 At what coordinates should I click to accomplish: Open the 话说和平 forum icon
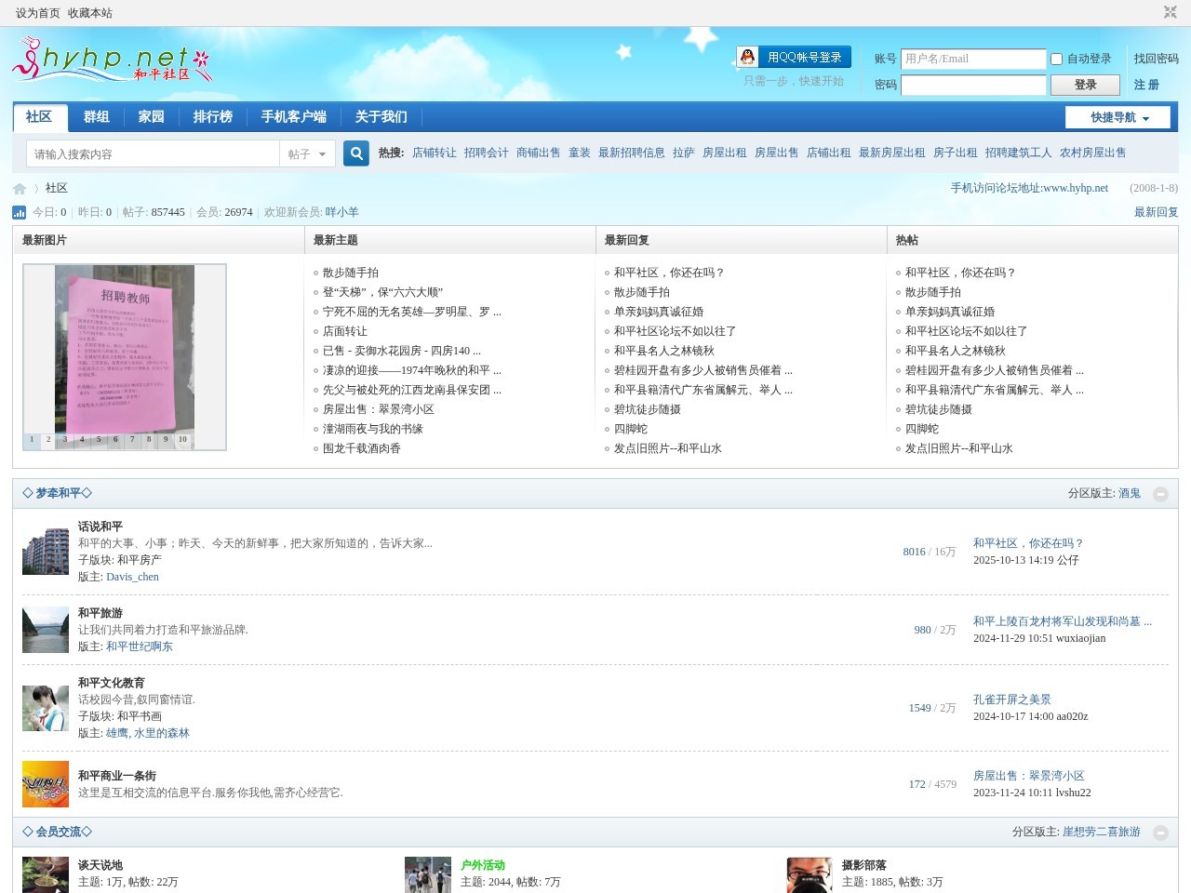point(46,552)
